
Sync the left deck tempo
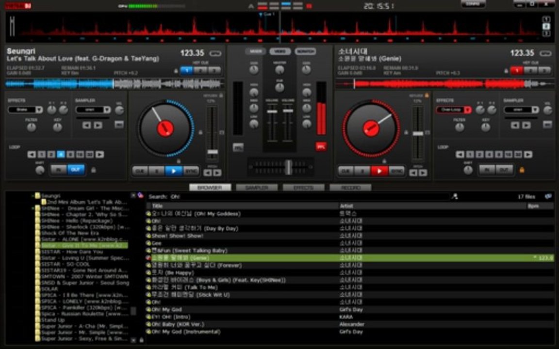tap(191, 171)
